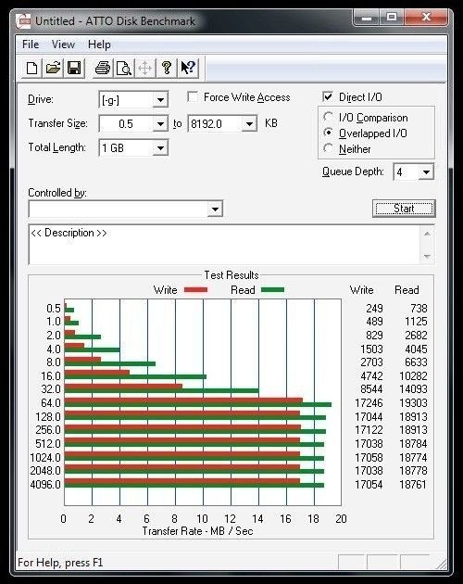Image resolution: width=463 pixels, height=584 pixels.
Task: Enable the Force Write Access checkbox
Action: tap(193, 96)
